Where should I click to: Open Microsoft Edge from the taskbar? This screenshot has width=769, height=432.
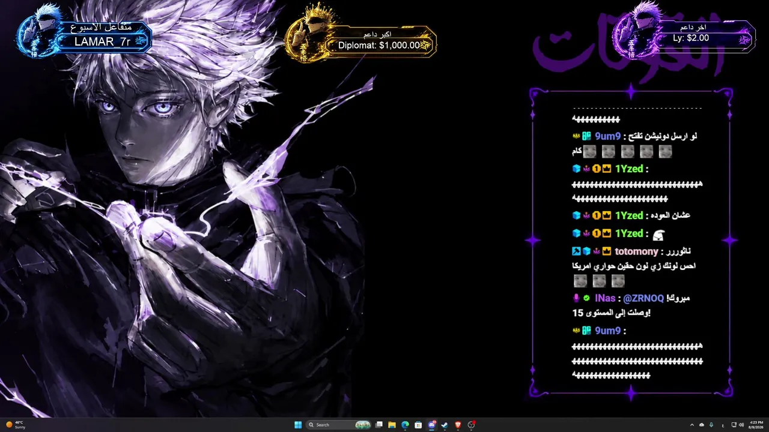tap(405, 425)
